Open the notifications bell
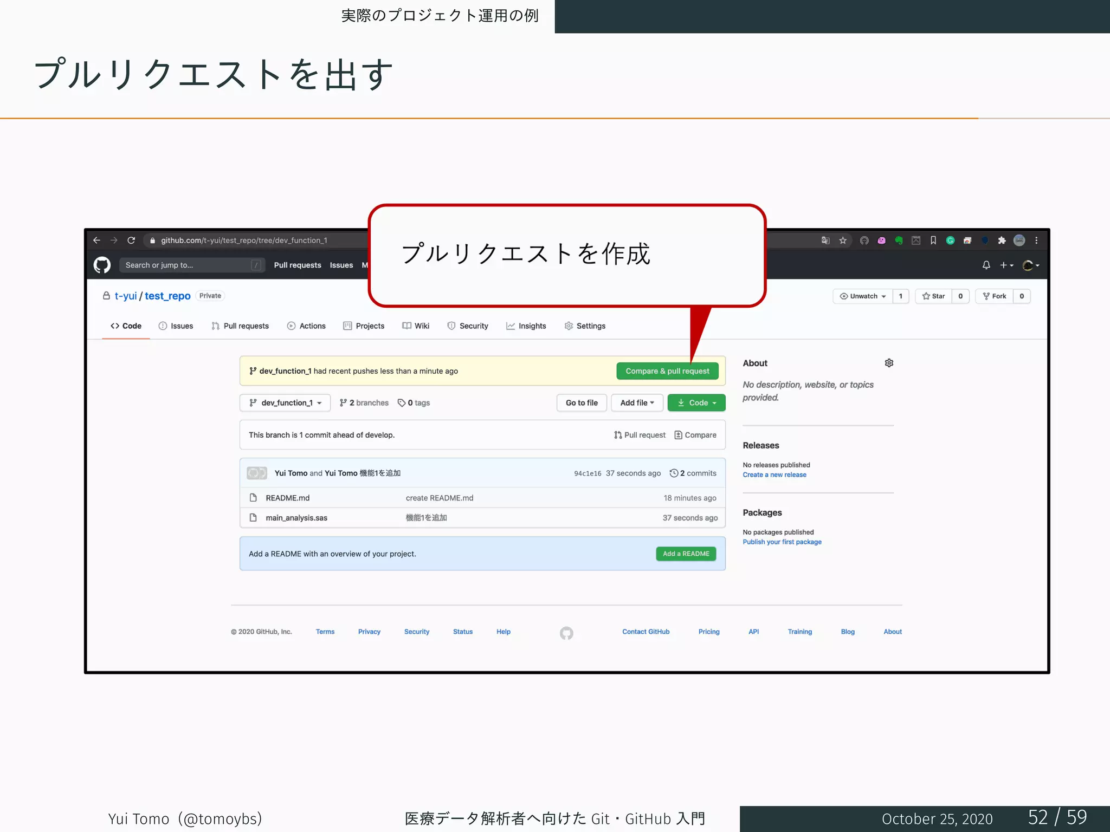 coord(986,265)
